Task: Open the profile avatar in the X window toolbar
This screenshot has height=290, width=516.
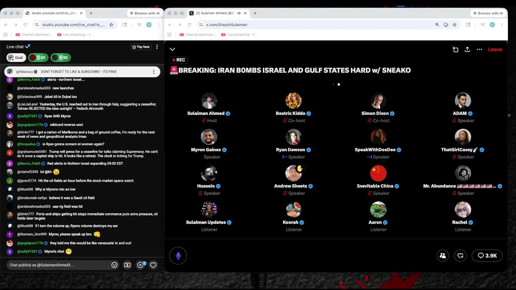Action: (x=492, y=25)
